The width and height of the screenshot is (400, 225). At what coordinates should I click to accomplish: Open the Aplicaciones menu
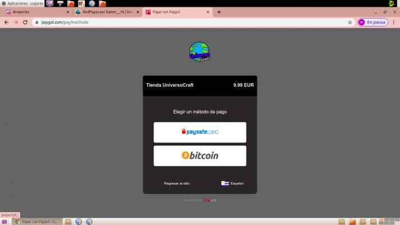tap(15, 3)
